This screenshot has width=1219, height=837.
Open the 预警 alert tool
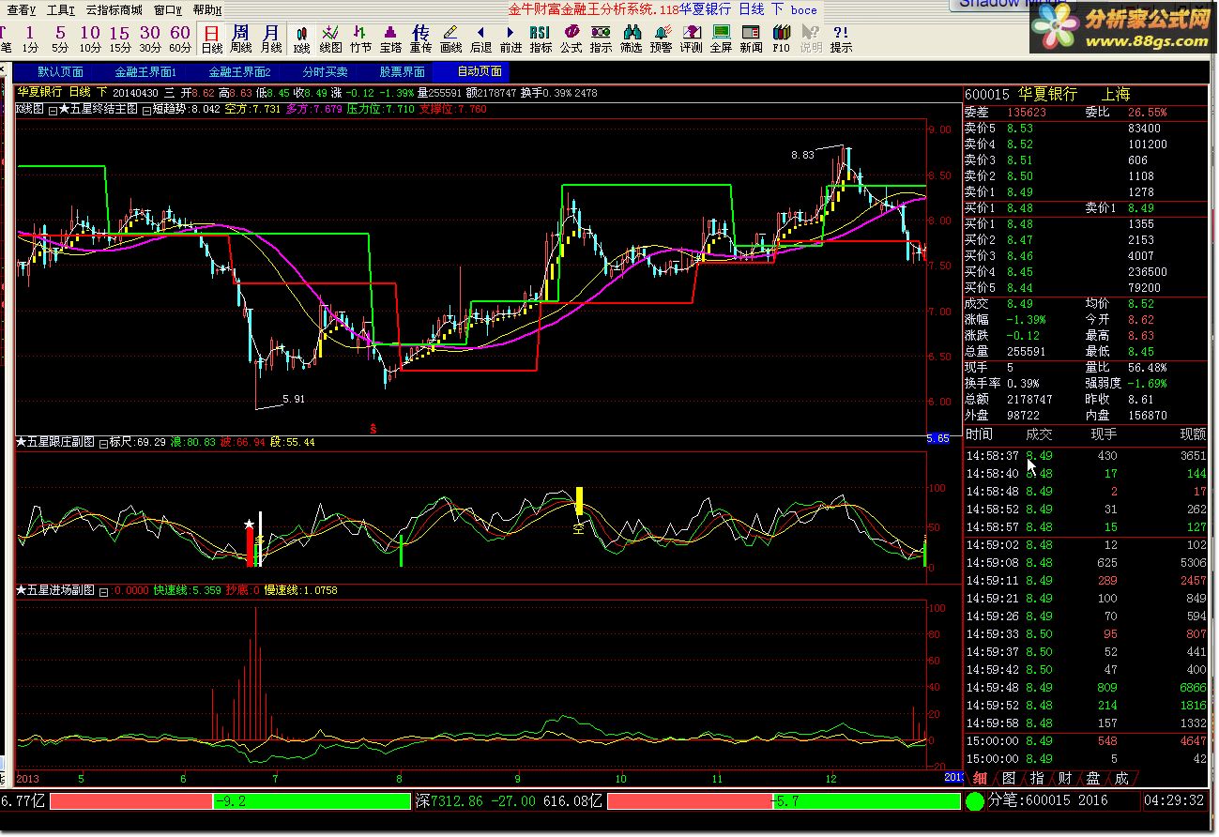pyautogui.click(x=661, y=38)
